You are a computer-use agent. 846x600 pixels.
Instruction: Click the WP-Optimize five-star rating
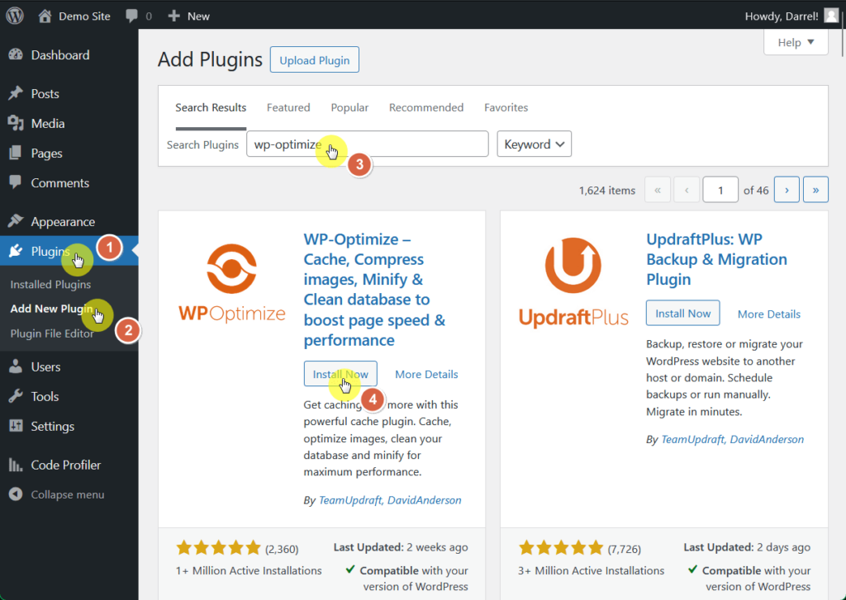(x=218, y=548)
